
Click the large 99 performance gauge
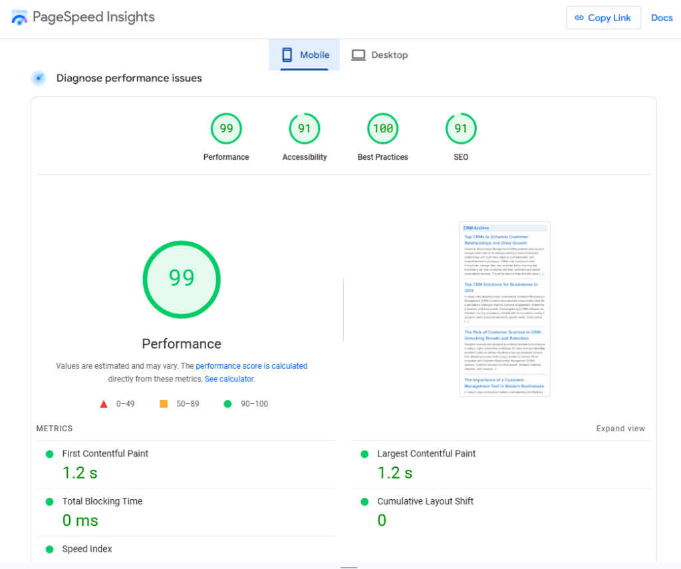[x=182, y=280]
